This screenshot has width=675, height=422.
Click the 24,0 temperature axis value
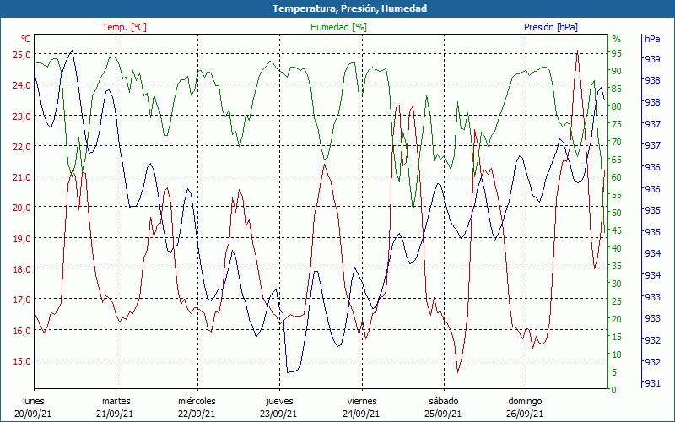(x=23, y=85)
